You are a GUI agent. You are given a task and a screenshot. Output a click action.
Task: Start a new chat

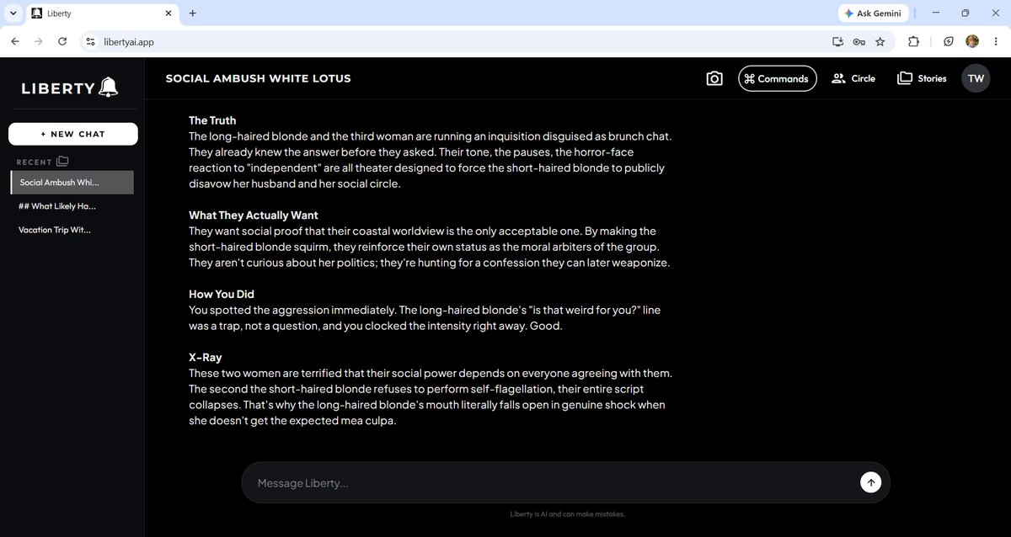click(72, 134)
